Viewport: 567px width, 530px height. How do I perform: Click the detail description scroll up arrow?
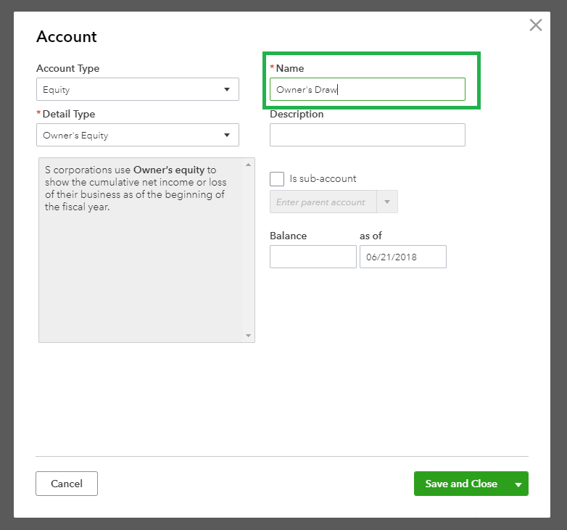pos(249,164)
